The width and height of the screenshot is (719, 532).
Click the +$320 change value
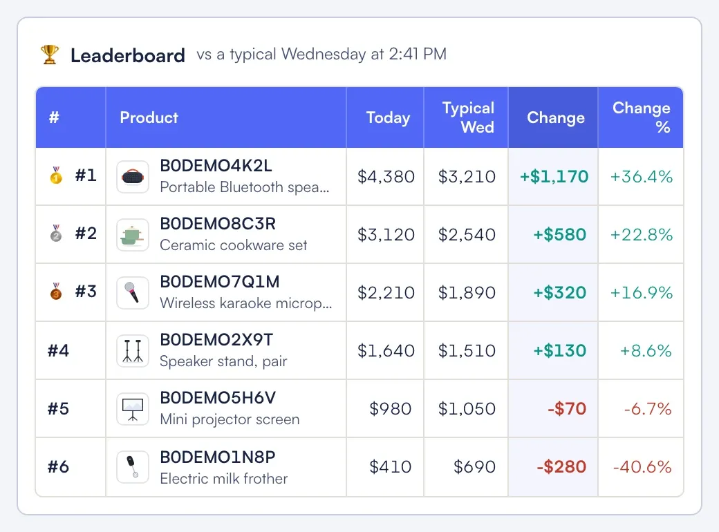pos(560,293)
